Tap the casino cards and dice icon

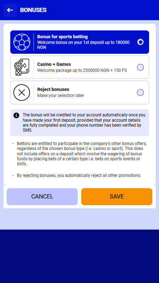click(22, 67)
